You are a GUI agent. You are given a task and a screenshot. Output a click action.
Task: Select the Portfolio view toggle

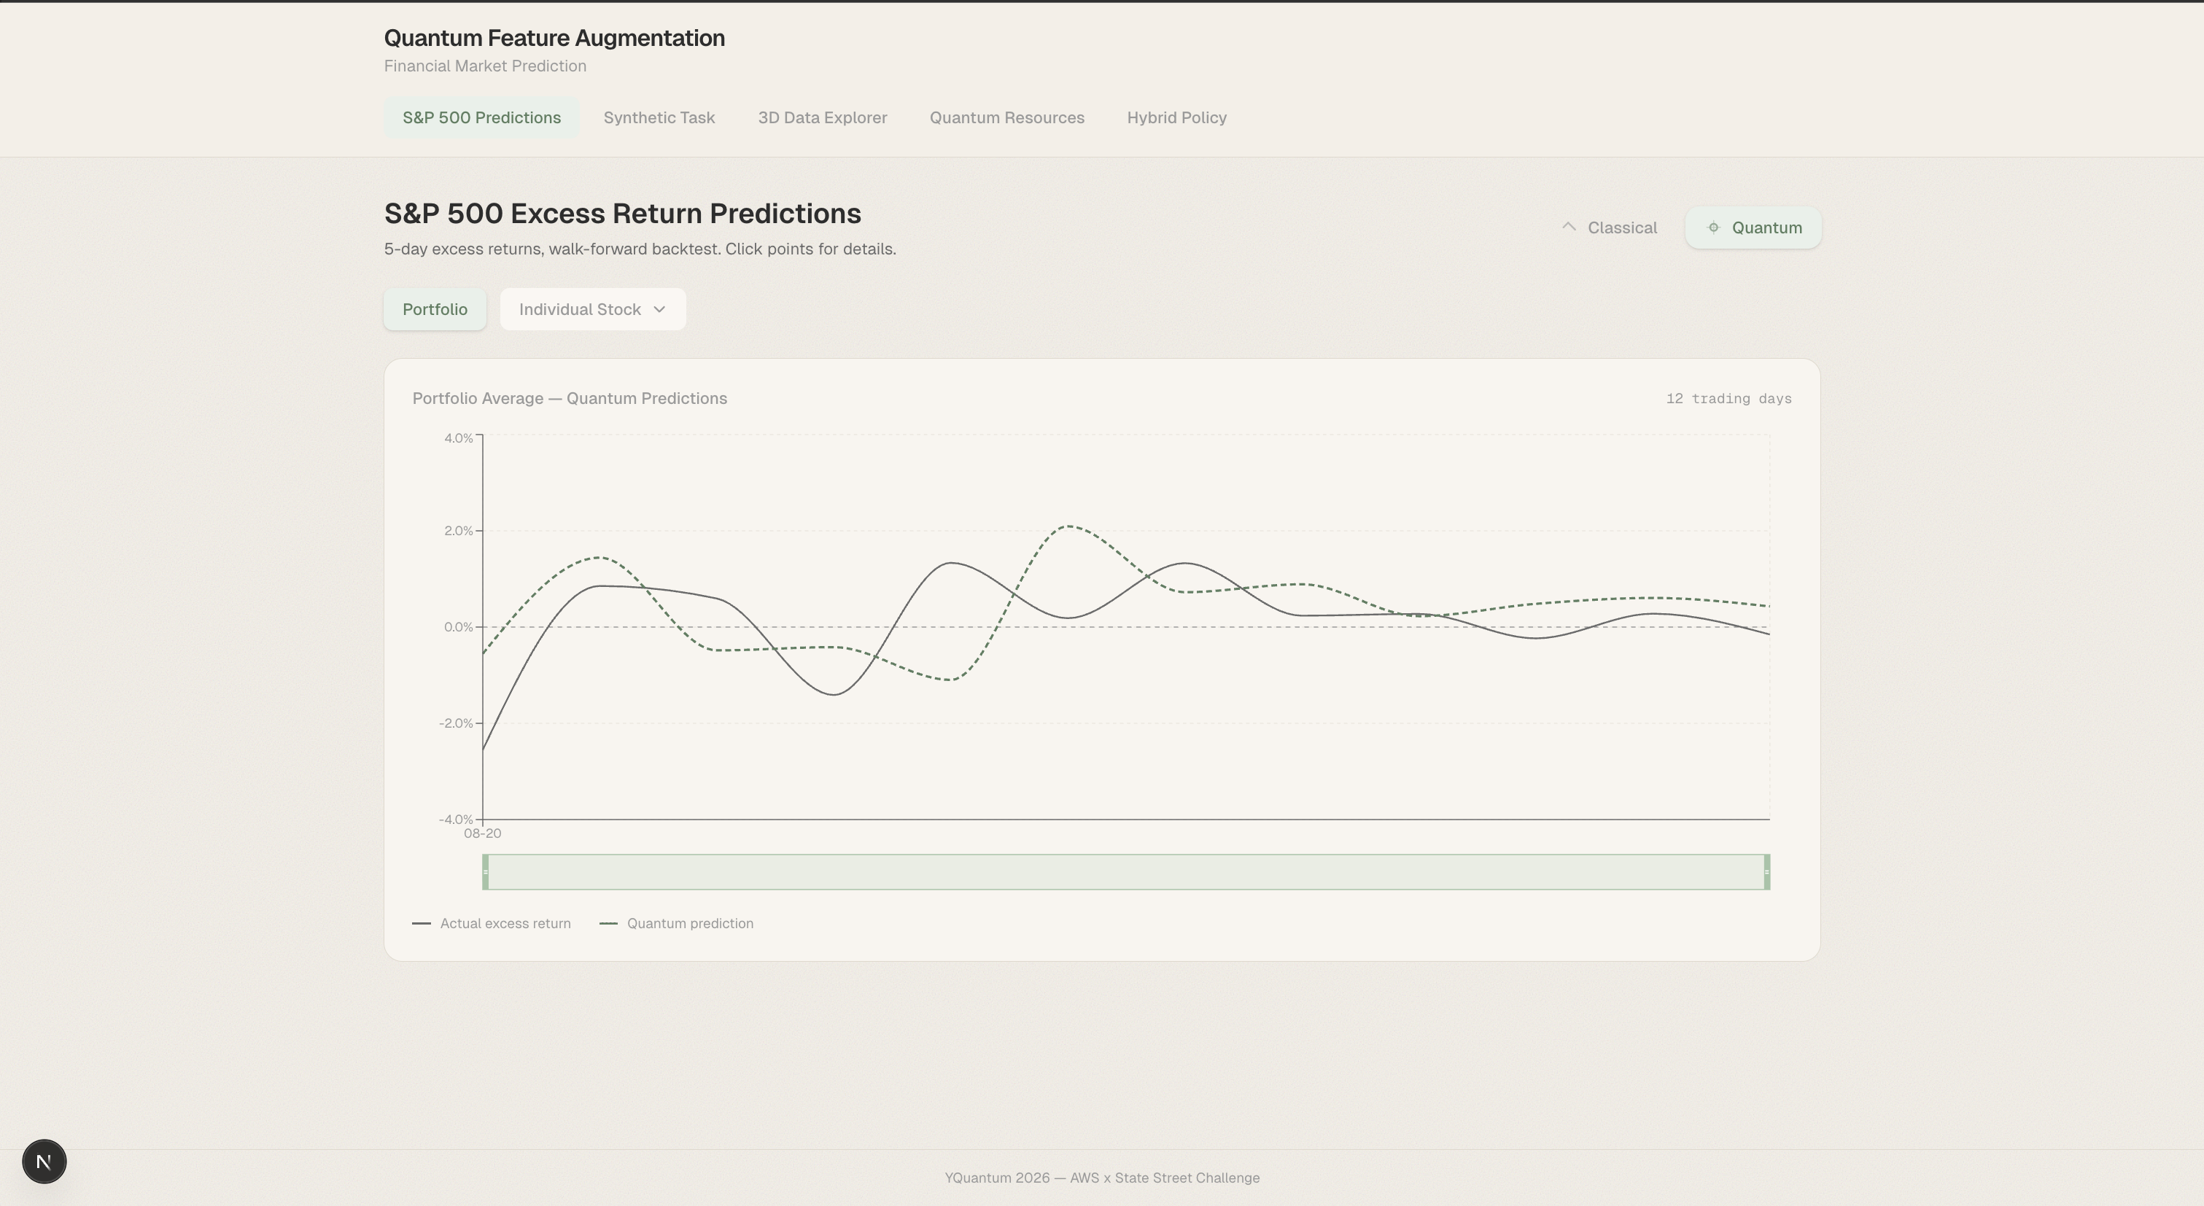(435, 310)
